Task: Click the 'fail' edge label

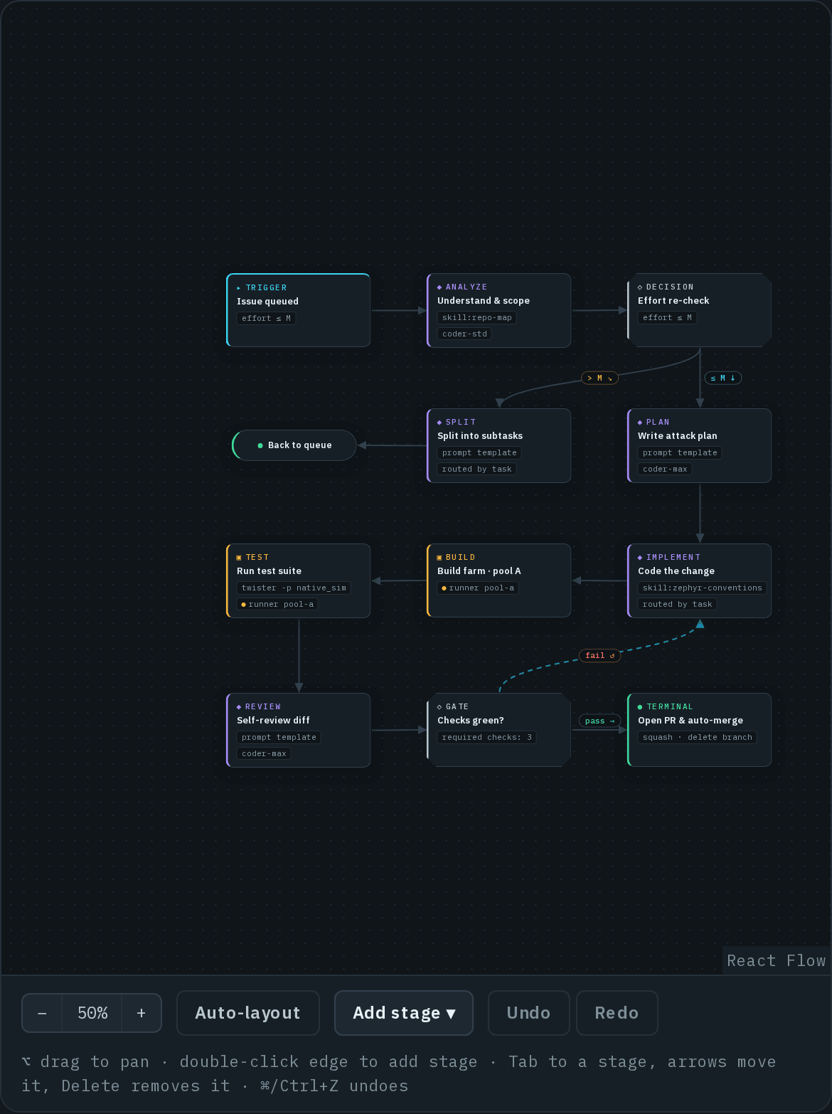Action: [599, 655]
